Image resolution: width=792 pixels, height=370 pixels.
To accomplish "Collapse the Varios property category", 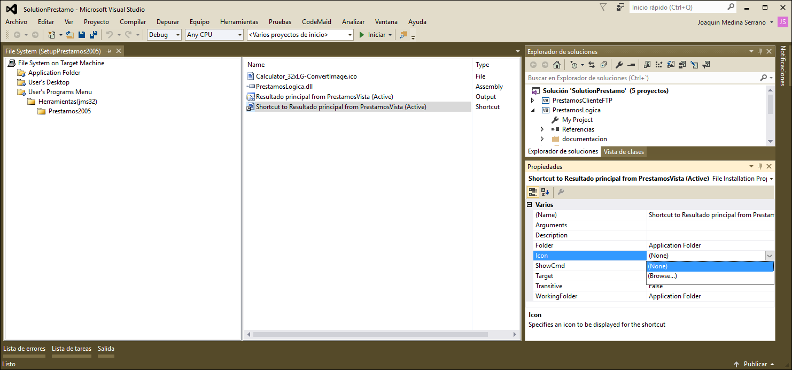I will tap(530, 205).
